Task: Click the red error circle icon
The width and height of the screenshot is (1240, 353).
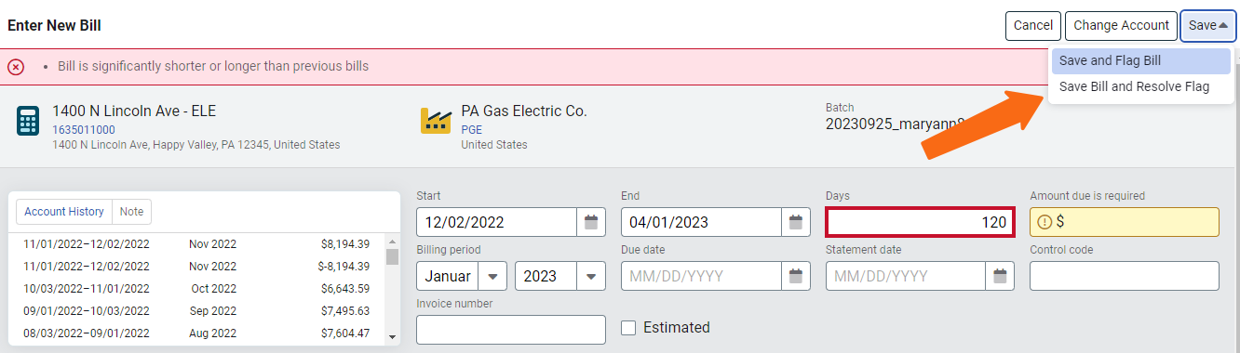Action: pos(16,67)
